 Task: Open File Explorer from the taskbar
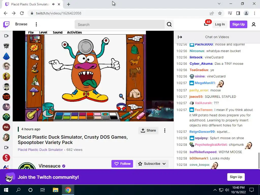click(56, 190)
